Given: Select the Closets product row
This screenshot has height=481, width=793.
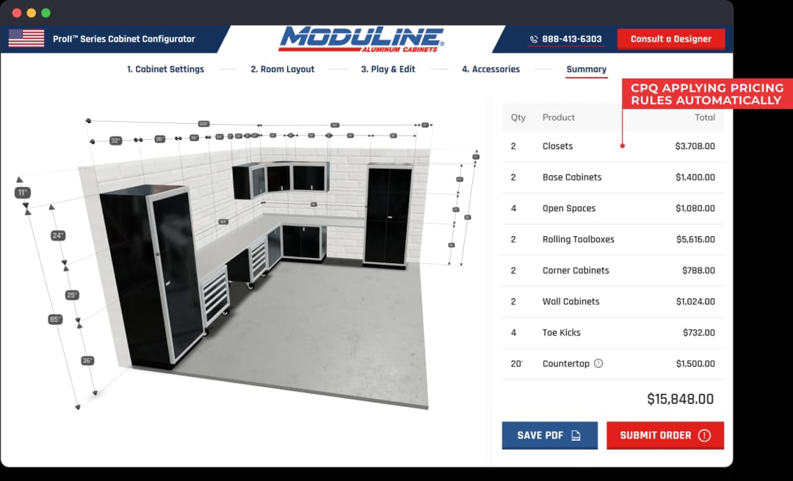Looking at the screenshot, I should [x=613, y=146].
